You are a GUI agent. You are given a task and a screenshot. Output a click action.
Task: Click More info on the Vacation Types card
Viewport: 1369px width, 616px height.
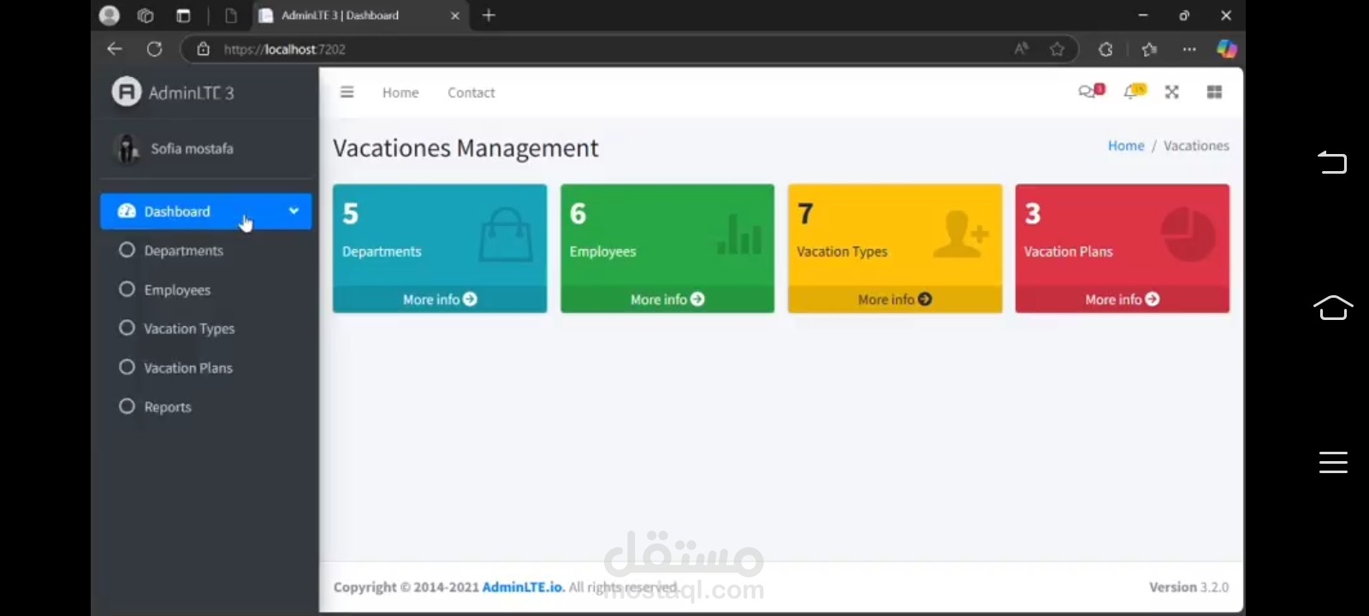[895, 299]
